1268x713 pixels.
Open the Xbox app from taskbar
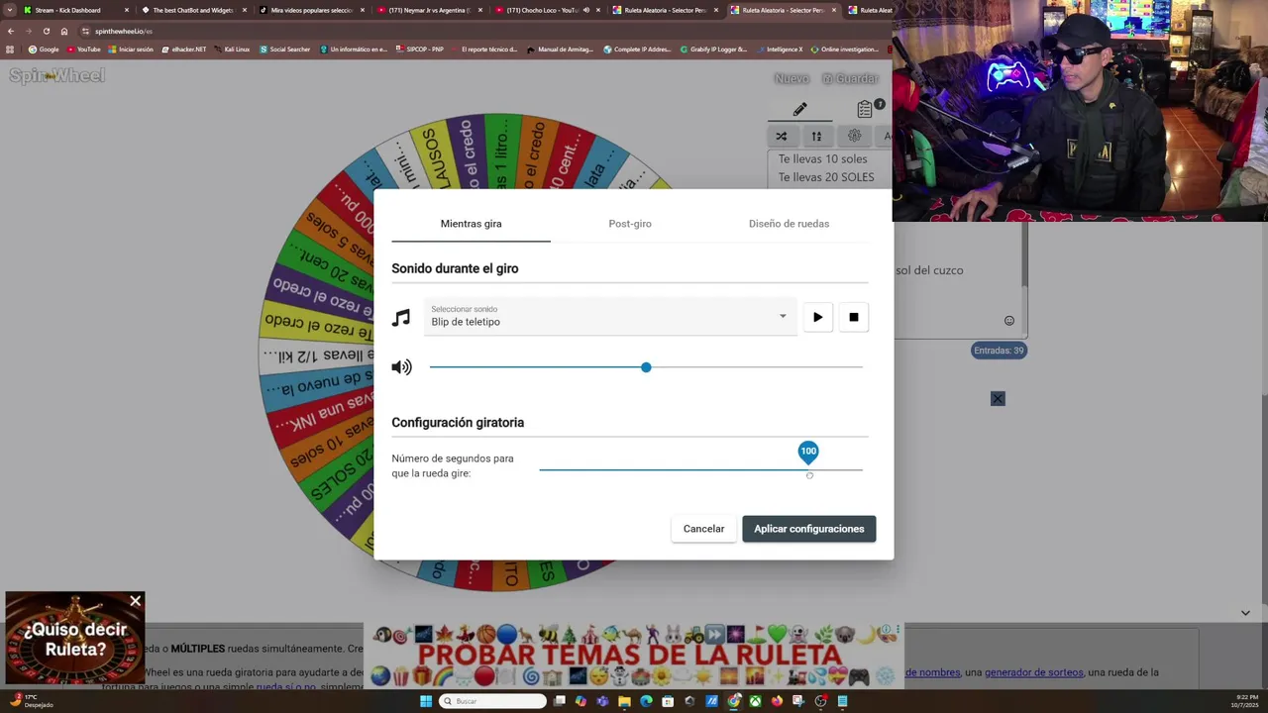tap(755, 701)
